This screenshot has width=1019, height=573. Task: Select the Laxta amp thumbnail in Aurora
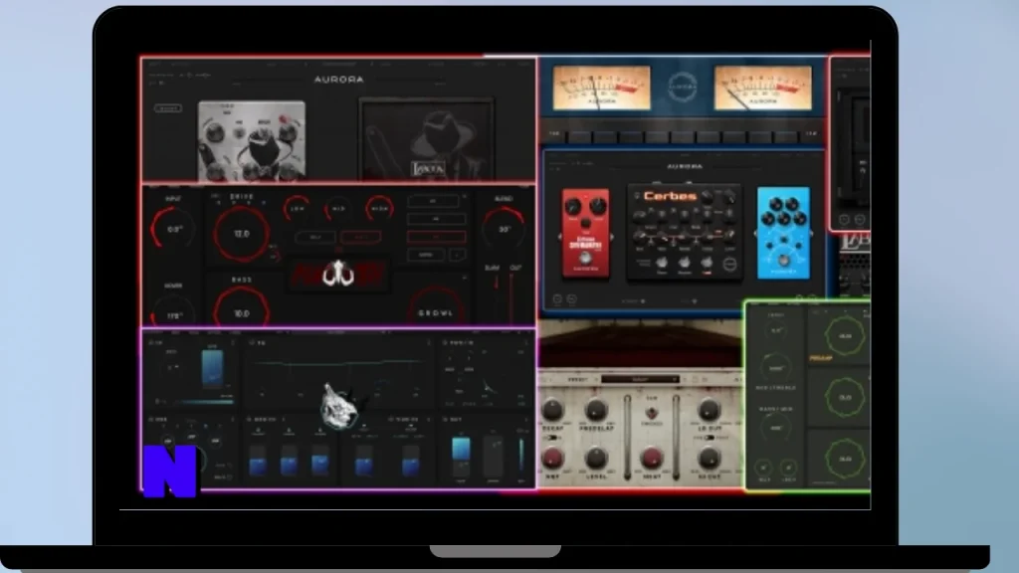pos(426,139)
